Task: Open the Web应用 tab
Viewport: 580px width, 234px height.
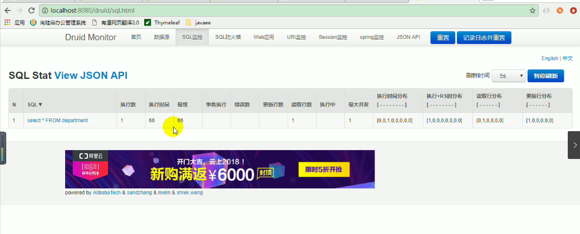Action: coord(264,37)
